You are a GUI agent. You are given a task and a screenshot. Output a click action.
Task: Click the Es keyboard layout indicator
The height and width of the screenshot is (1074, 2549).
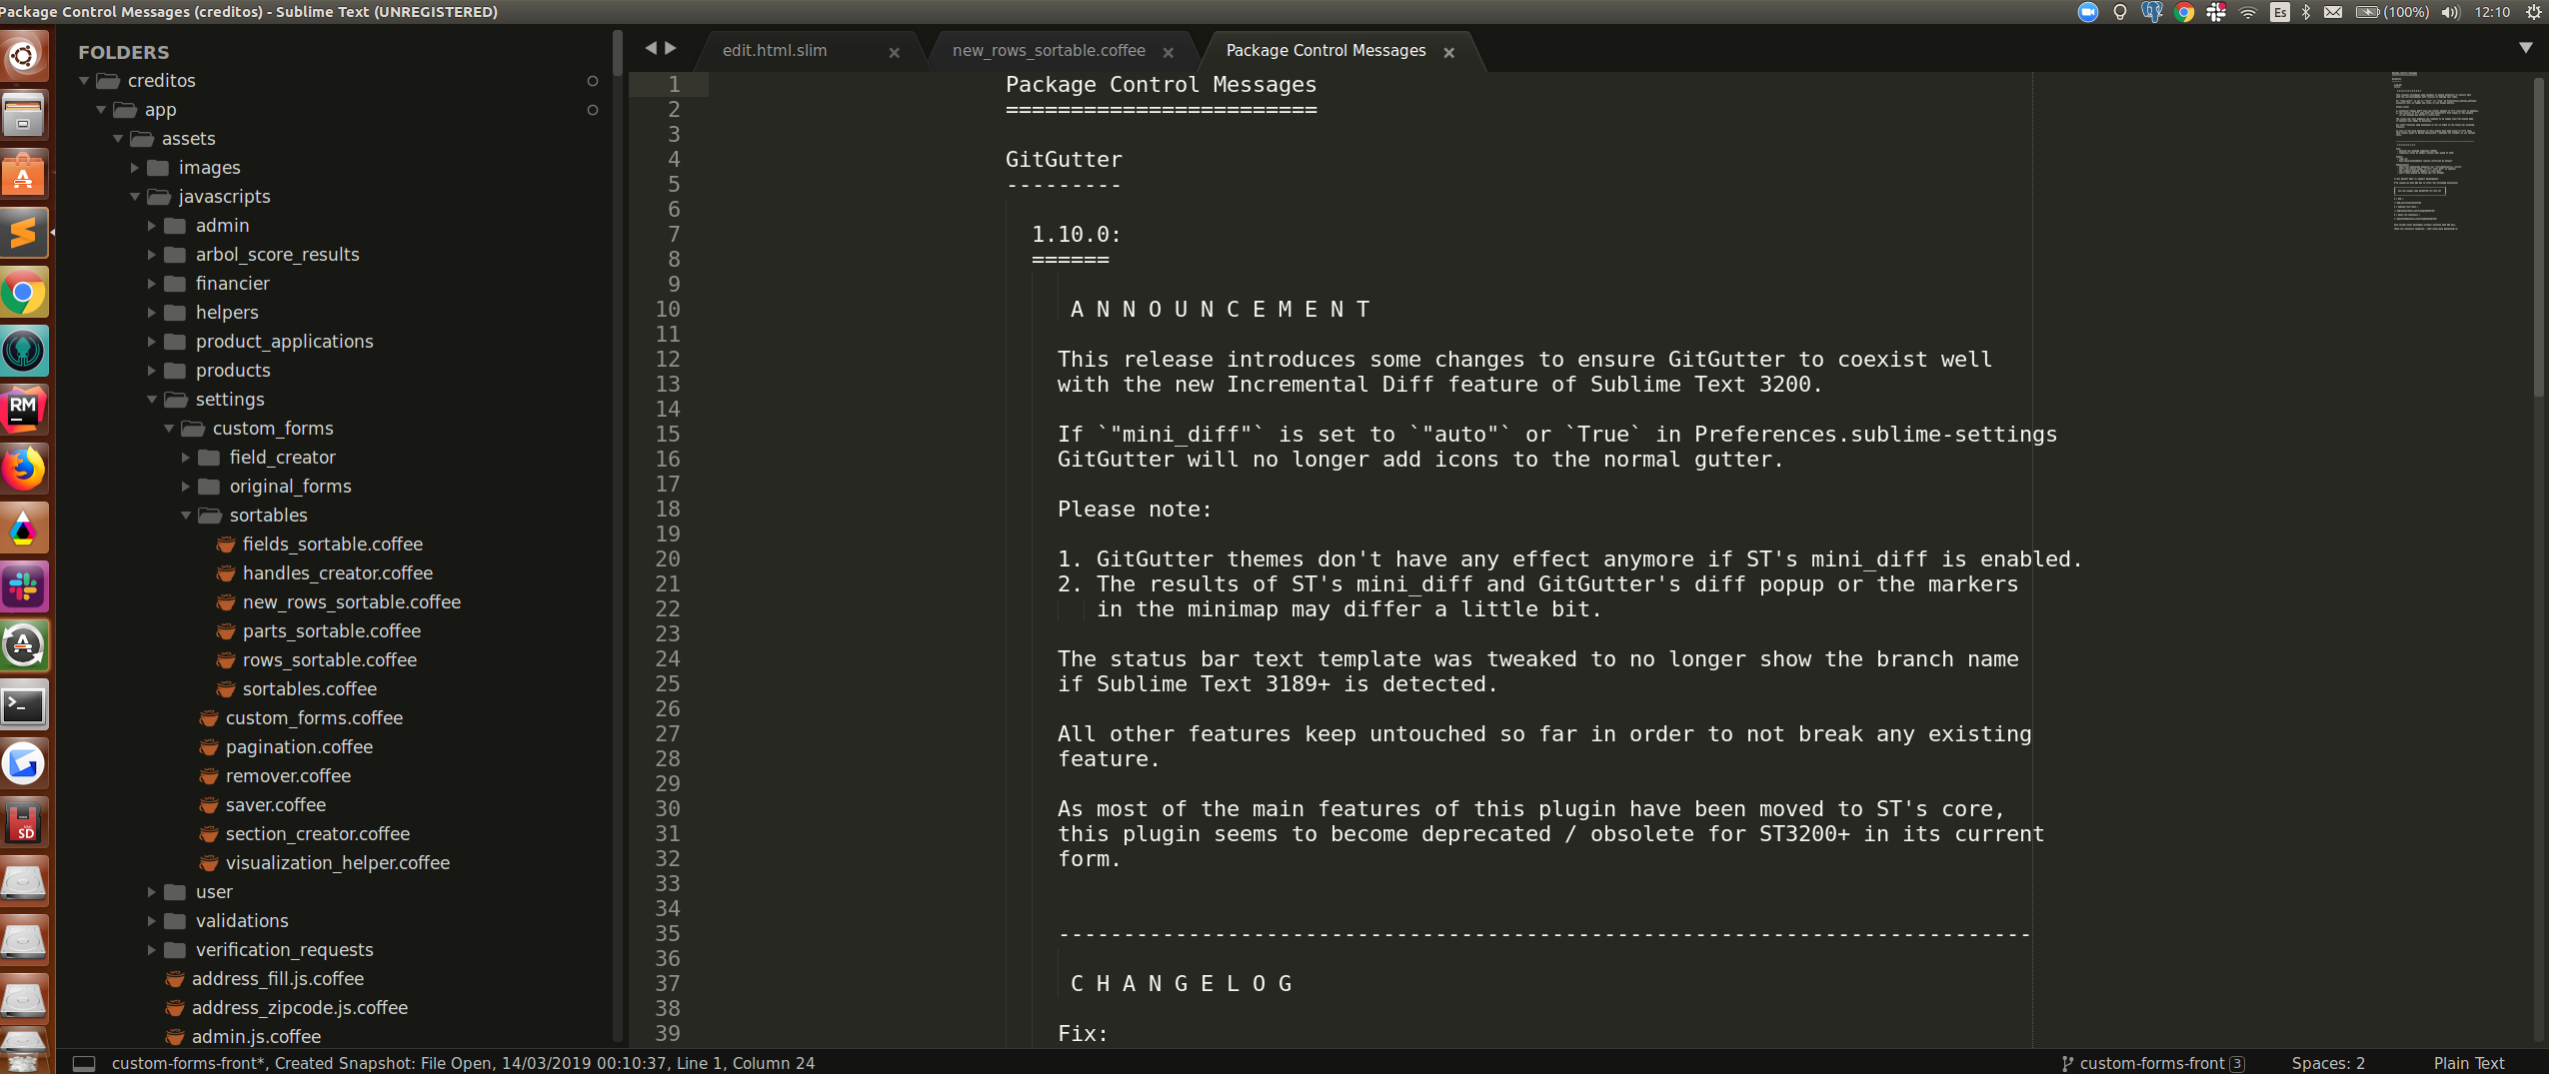[x=2280, y=12]
